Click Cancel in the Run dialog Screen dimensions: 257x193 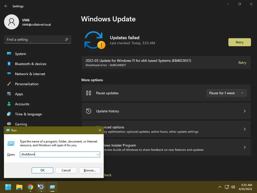point(66,170)
